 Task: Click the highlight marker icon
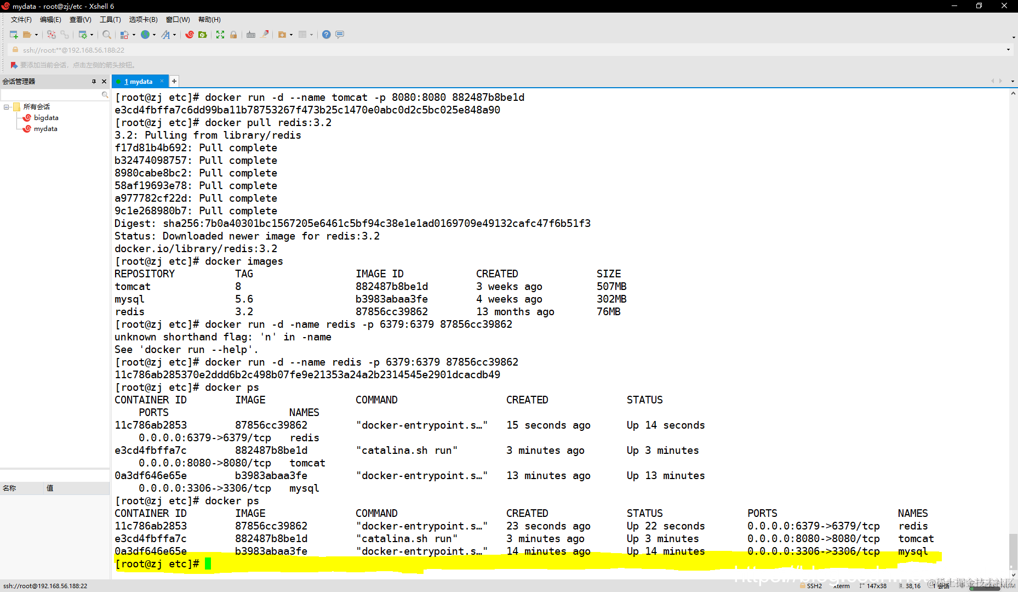click(x=265, y=35)
